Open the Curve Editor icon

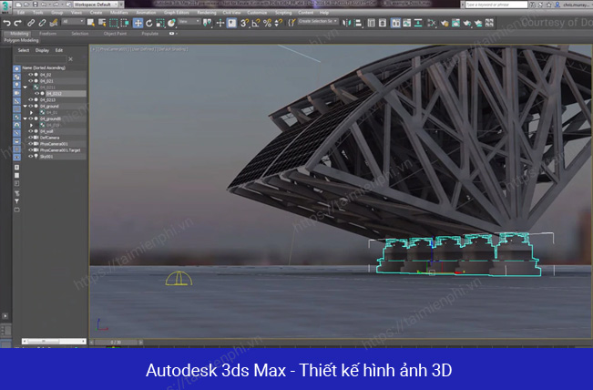pyautogui.click(x=407, y=23)
